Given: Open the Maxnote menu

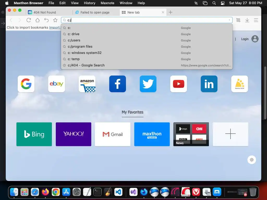Looking at the screenshot, I should [x=107, y=3].
